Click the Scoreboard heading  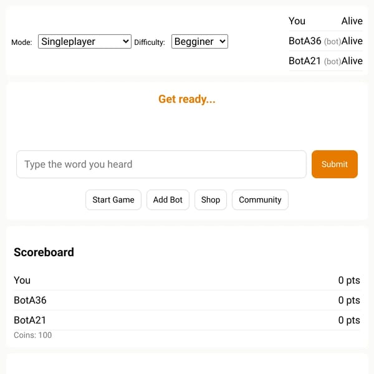point(44,252)
